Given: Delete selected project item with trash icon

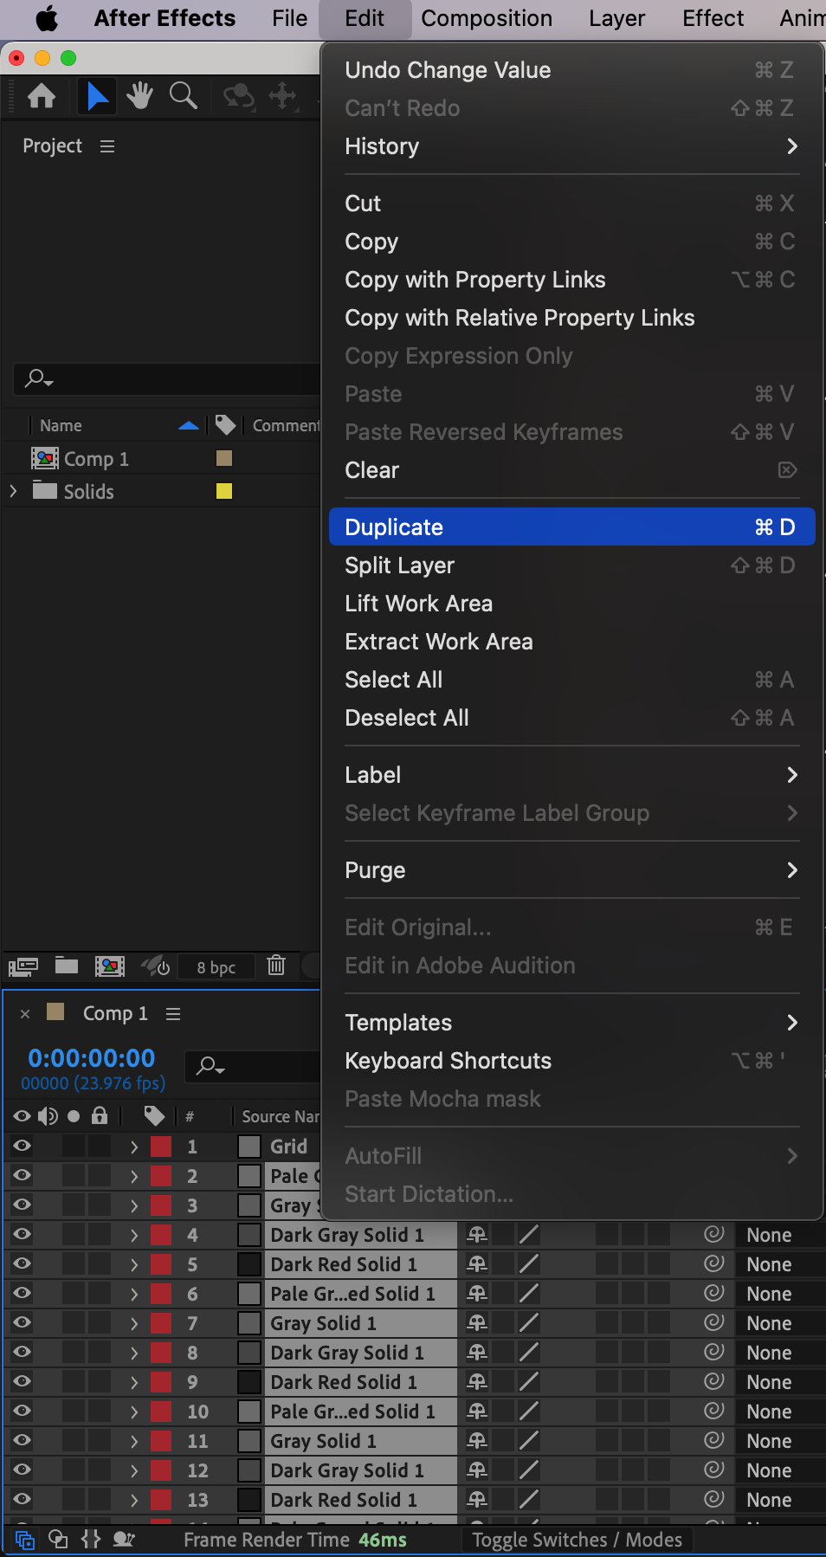Looking at the screenshot, I should pos(276,965).
